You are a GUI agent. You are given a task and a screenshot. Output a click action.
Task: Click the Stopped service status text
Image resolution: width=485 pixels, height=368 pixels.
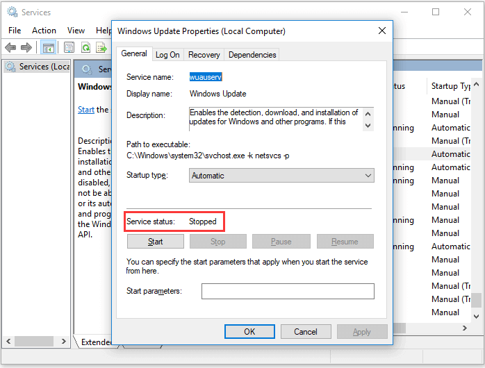[203, 221]
